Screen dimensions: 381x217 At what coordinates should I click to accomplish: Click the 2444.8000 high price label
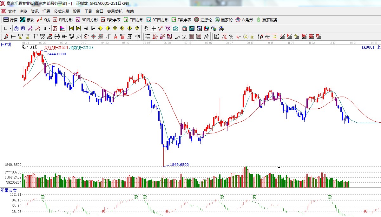pyautogui.click(x=56, y=54)
